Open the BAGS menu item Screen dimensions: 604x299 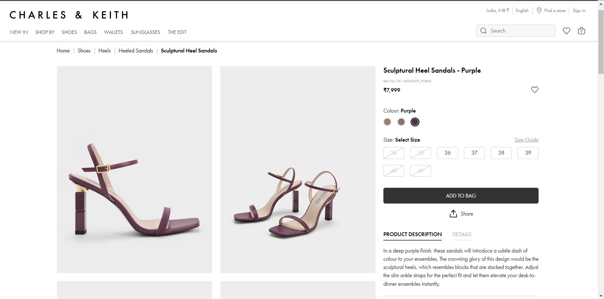tap(90, 32)
